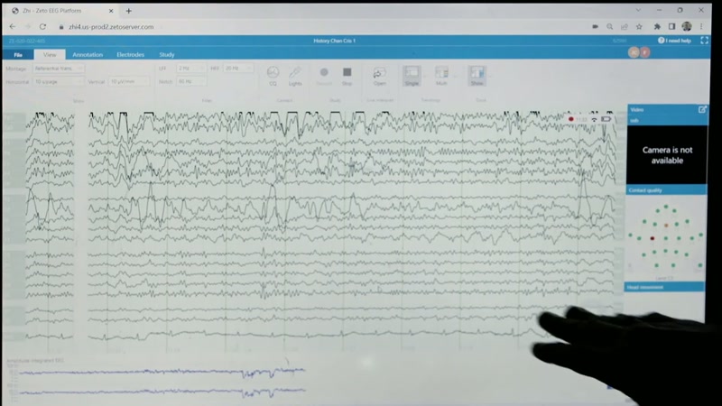The width and height of the screenshot is (722, 406).
Task: Click the File menu button
Action: [x=18, y=55]
